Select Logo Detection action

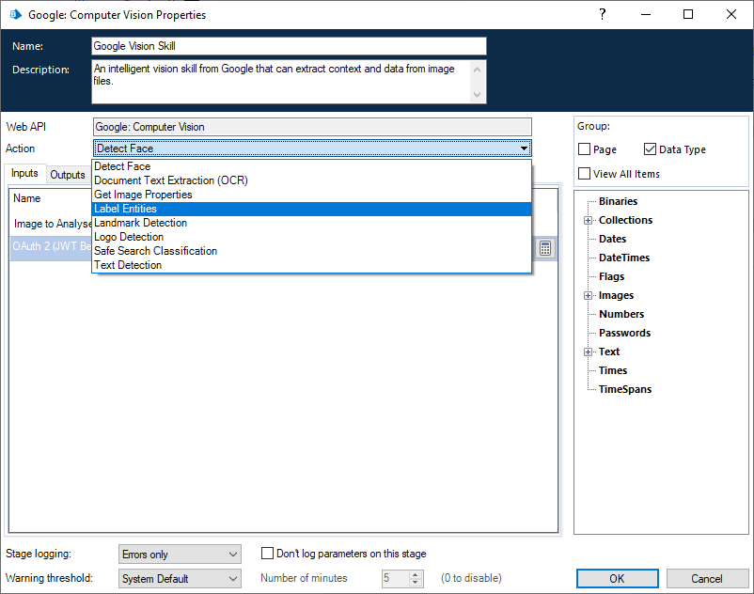coord(311,237)
